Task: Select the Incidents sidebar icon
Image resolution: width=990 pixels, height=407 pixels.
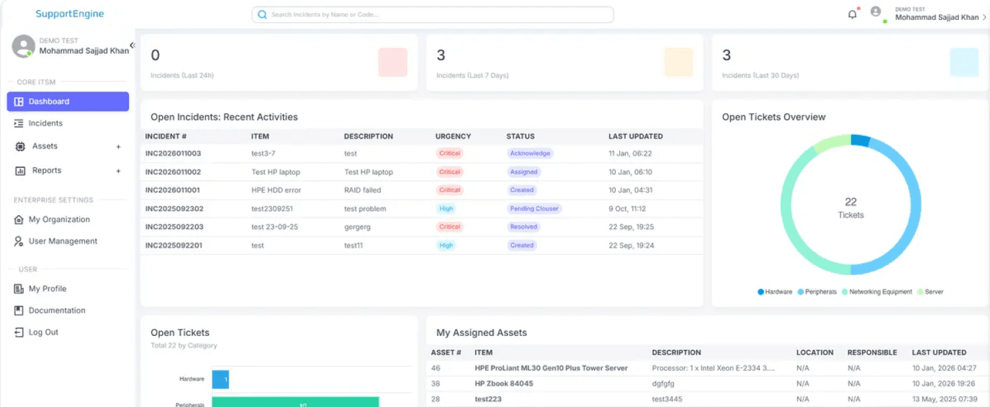Action: coord(20,123)
